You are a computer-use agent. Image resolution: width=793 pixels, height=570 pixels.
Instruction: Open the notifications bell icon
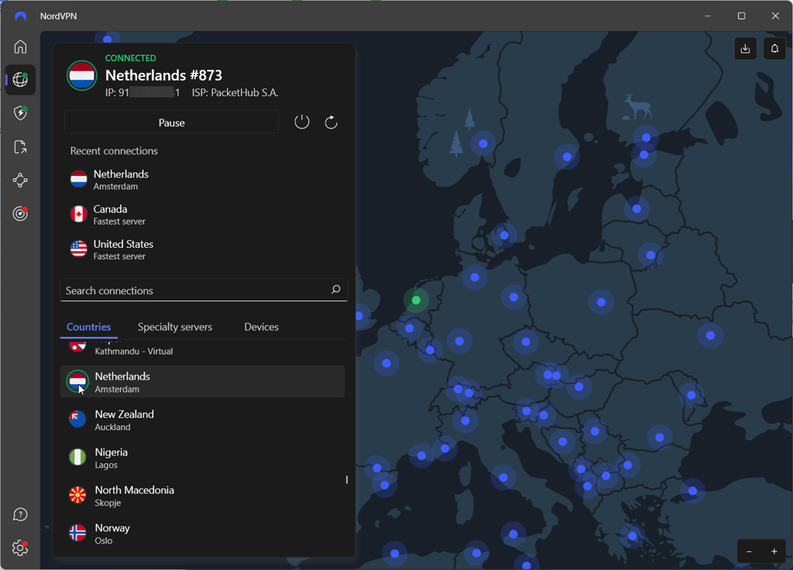[774, 49]
